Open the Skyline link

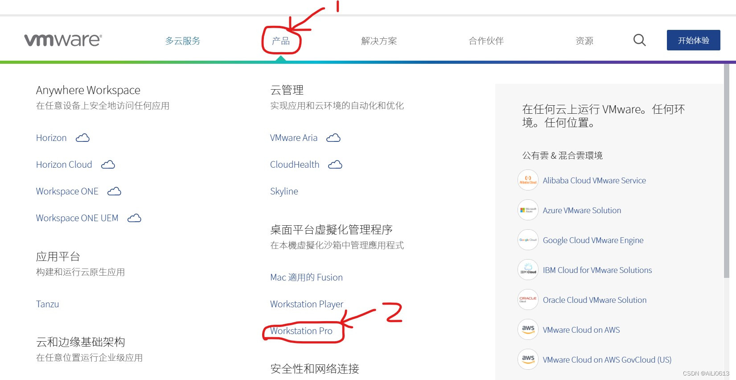click(x=284, y=191)
